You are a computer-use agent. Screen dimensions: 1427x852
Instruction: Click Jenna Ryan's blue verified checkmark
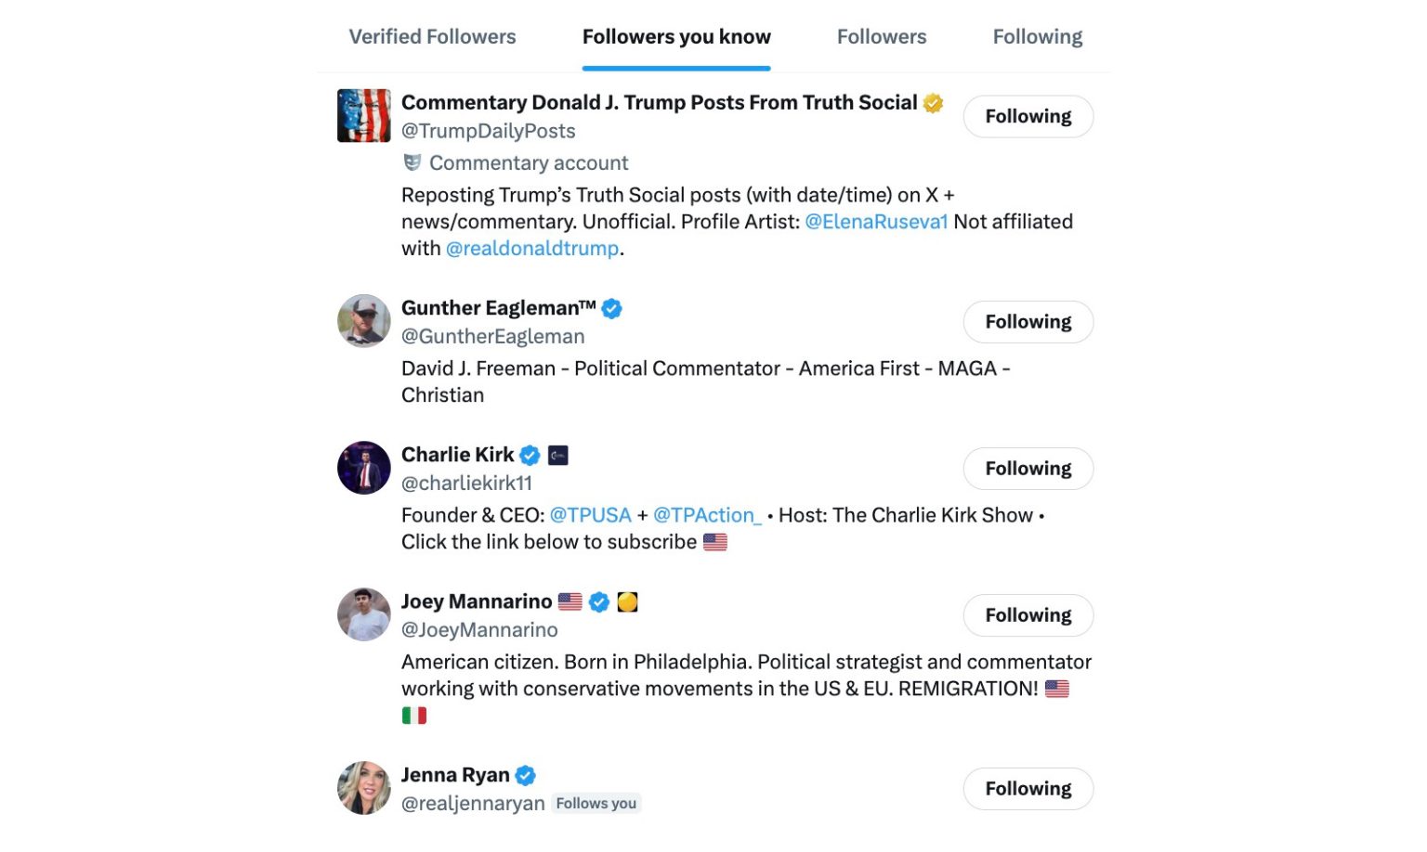point(525,775)
